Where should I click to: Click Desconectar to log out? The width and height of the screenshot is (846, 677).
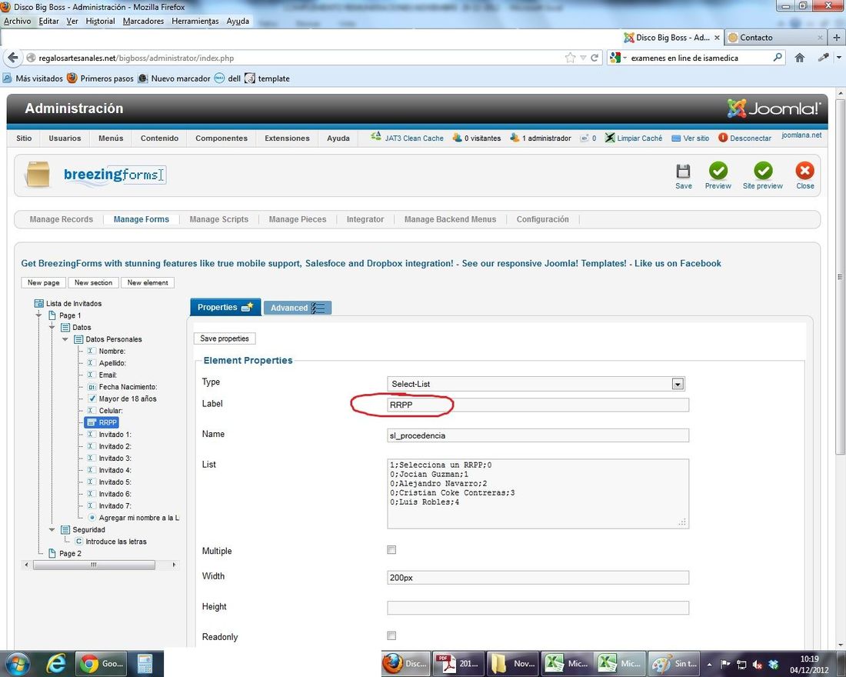[x=744, y=138]
